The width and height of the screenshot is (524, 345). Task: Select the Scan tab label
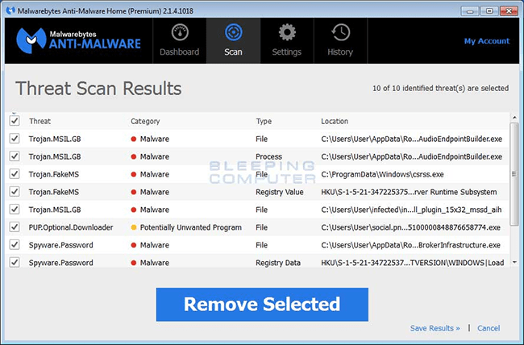pos(233,52)
